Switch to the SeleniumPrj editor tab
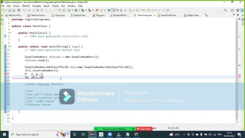 14,15
